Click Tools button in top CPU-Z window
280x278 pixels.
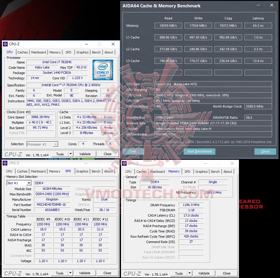click(60, 154)
